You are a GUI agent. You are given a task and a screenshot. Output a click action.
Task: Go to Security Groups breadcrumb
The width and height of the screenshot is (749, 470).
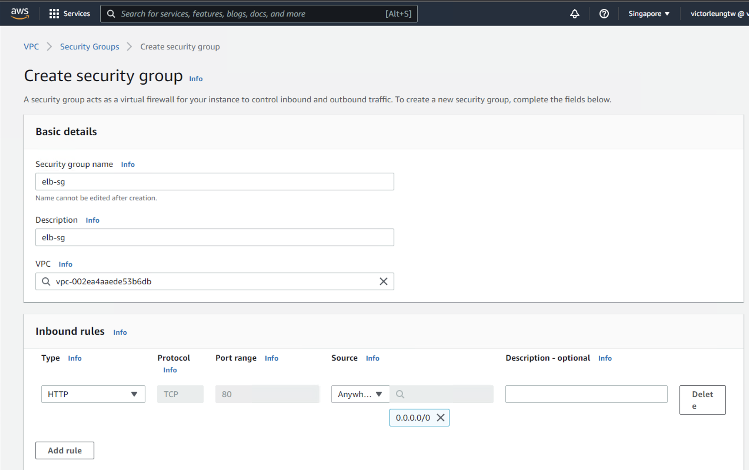(x=90, y=47)
